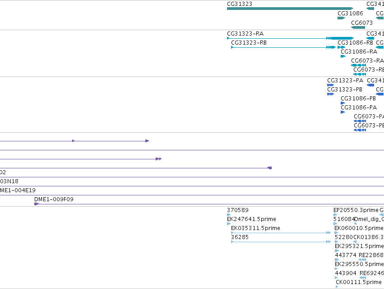Viewport: 384px width, 289px height.
Task: Click the EP20550.3prime label
Action: click(x=356, y=210)
